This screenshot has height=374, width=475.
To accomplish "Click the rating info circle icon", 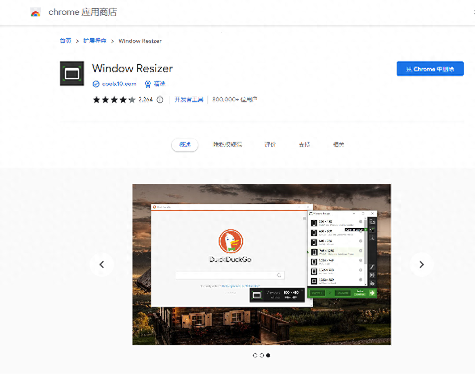I will click(x=160, y=100).
